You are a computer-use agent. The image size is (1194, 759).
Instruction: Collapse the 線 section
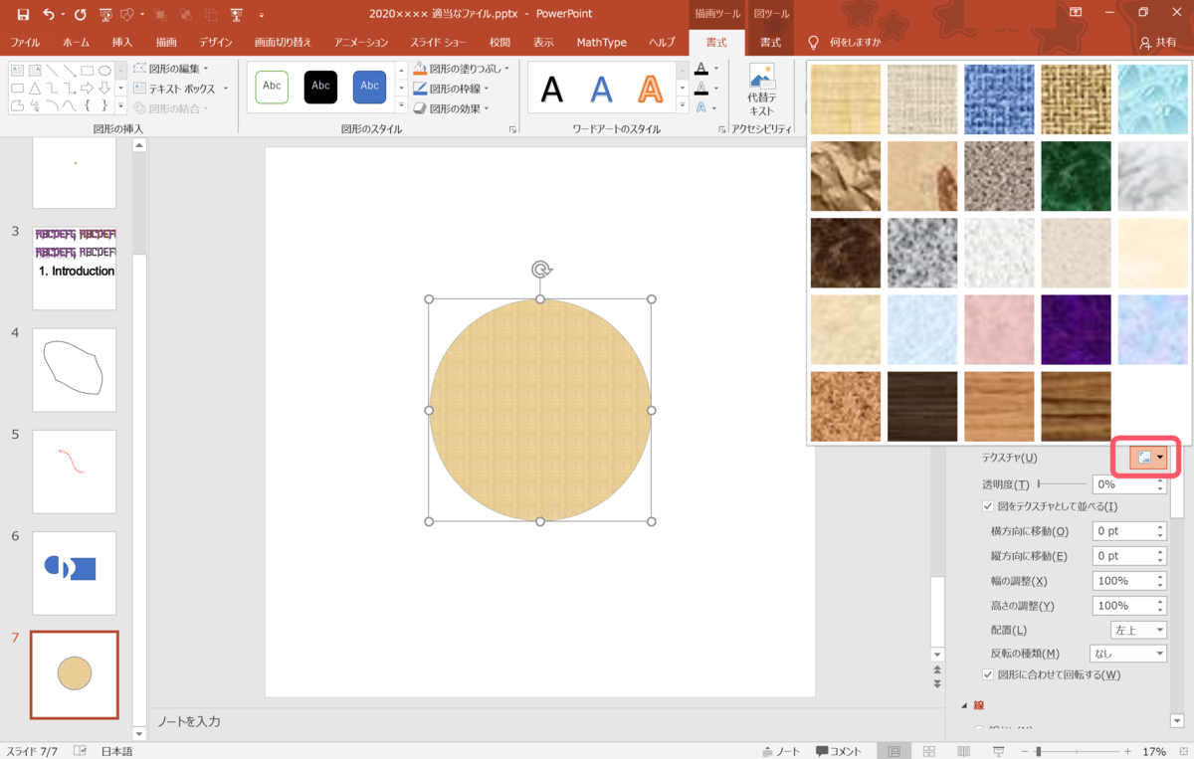[964, 705]
